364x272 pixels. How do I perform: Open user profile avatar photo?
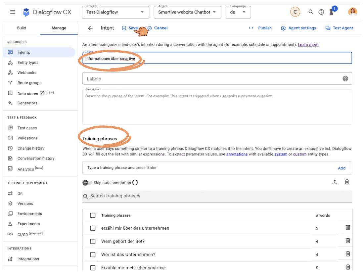tap(352, 12)
